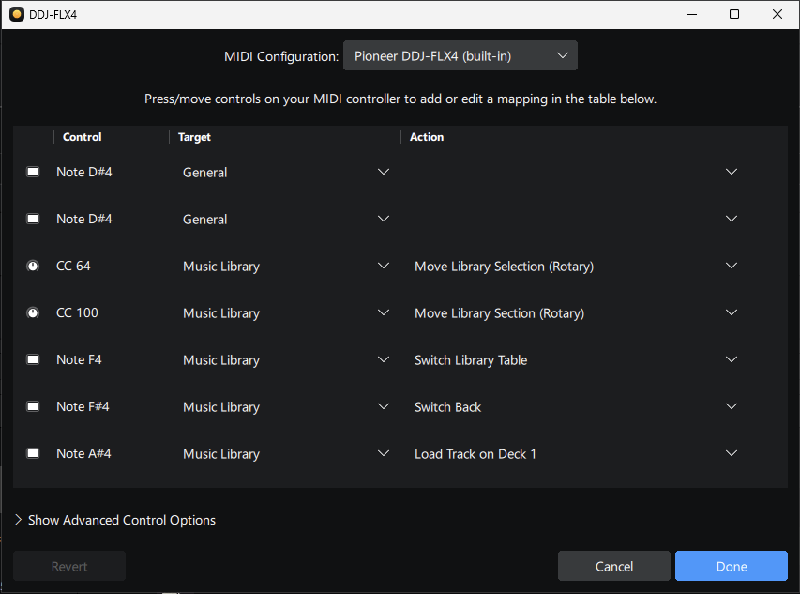
Task: Click the Revert button
Action: point(68,566)
